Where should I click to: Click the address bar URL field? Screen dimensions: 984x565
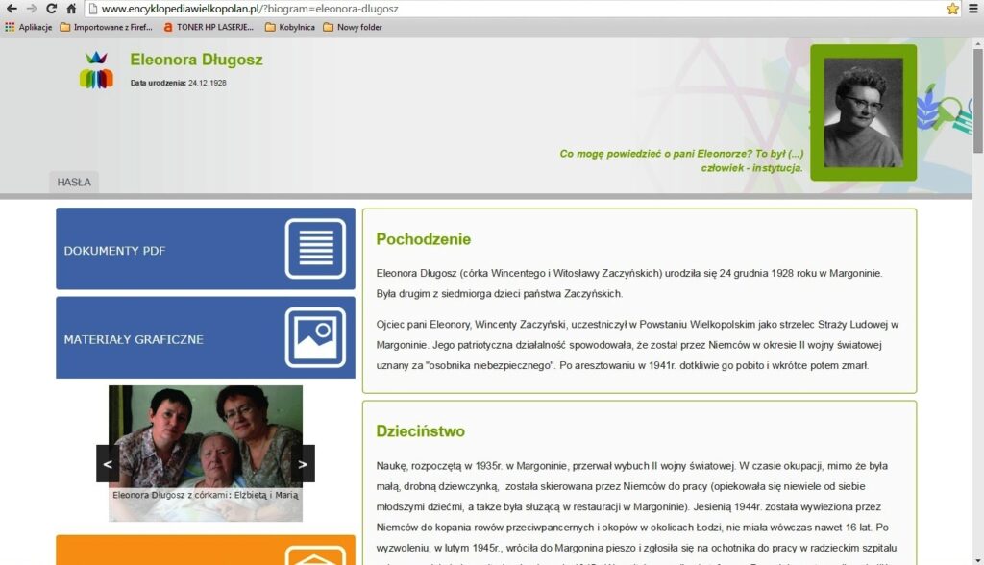pos(515,9)
